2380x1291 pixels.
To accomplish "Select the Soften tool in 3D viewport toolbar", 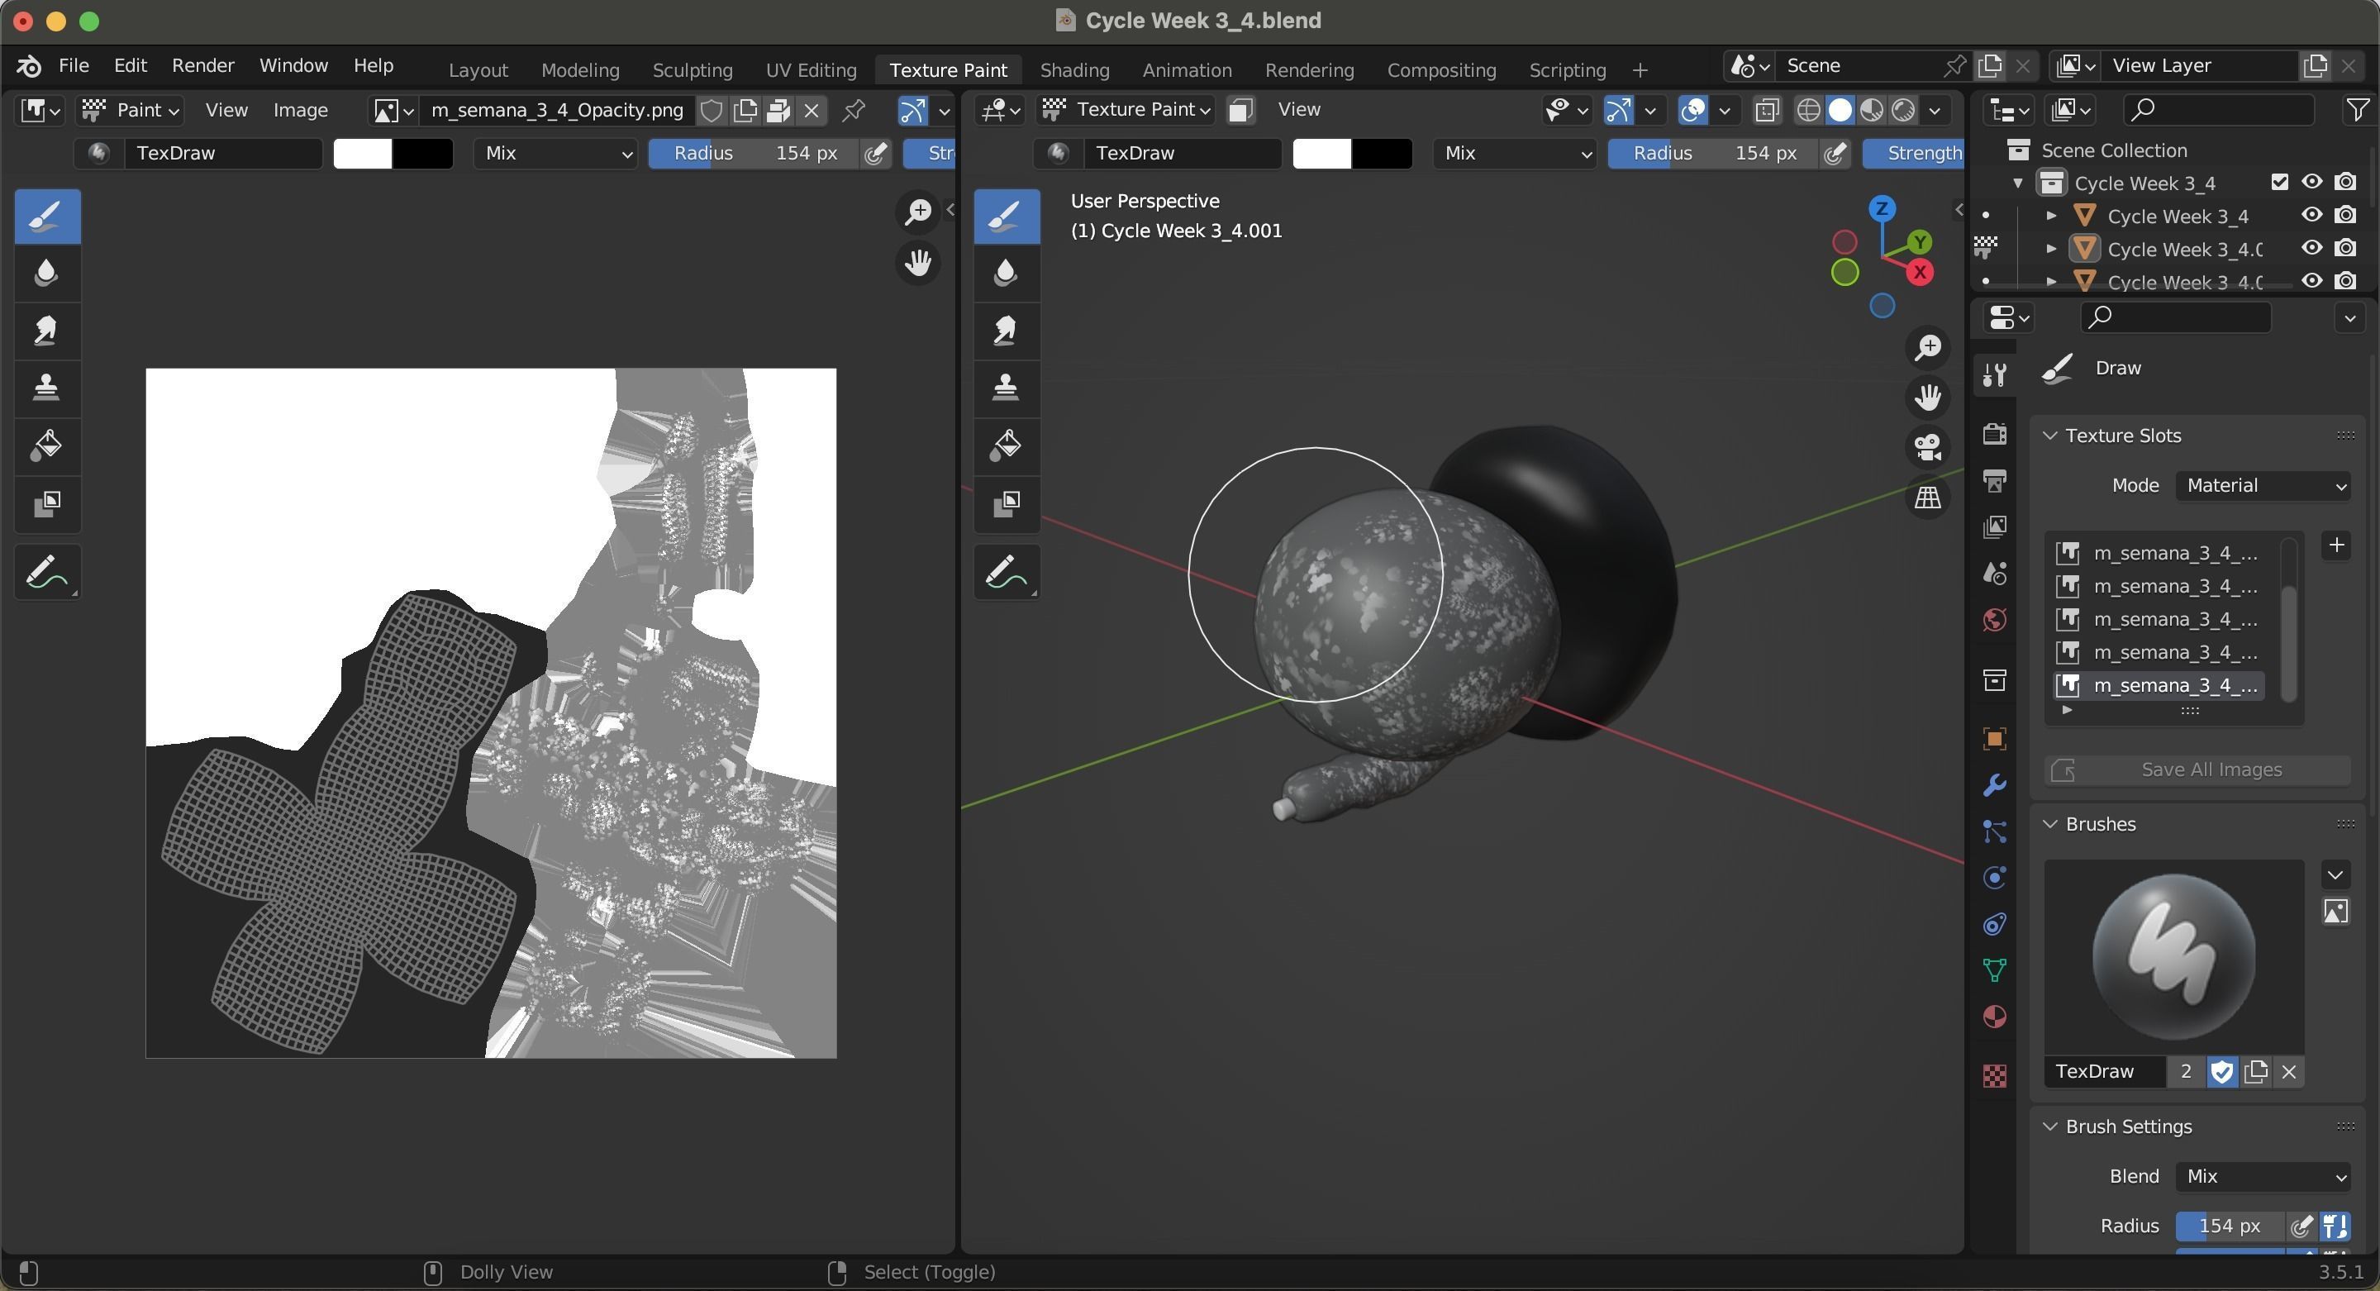I will point(1007,273).
